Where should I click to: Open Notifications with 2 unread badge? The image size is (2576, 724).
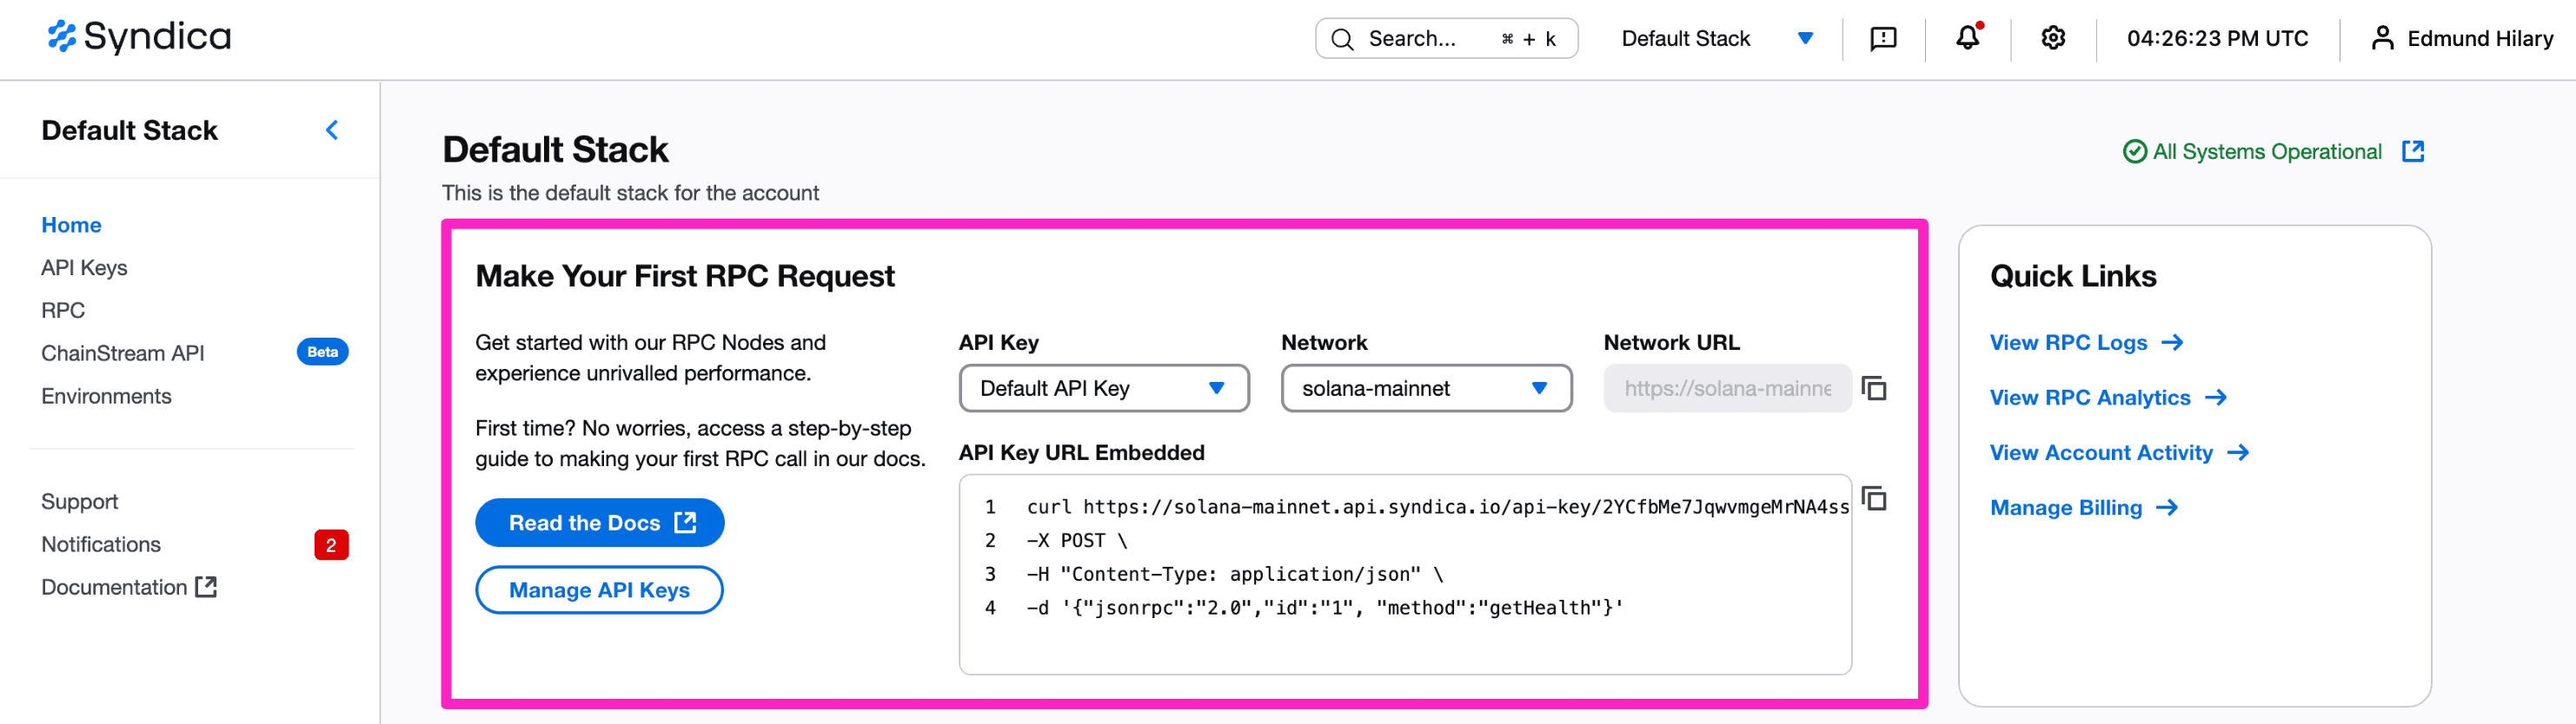tap(101, 544)
